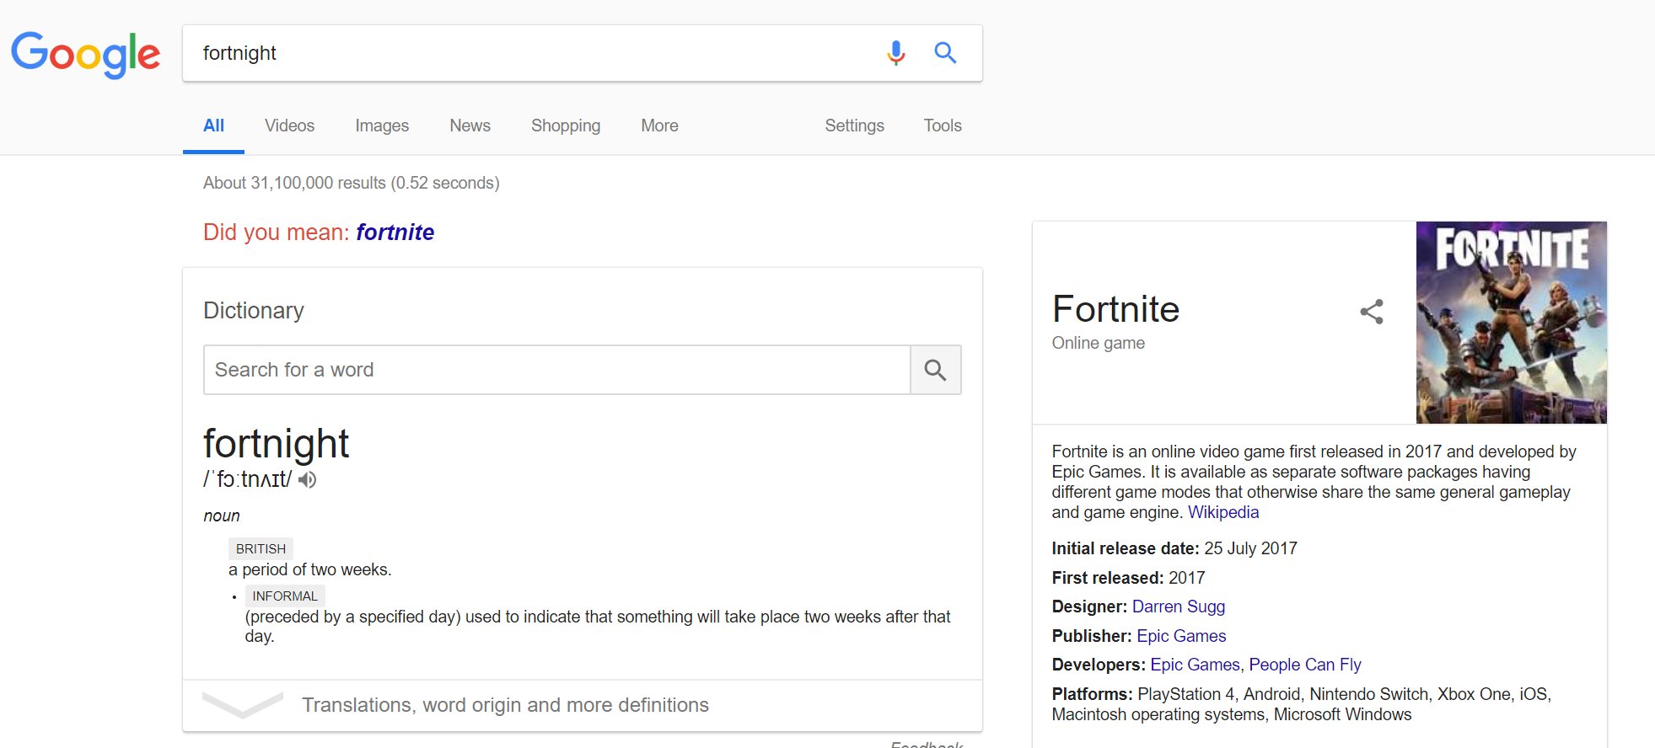Screen dimensions: 1655x748
Task: Click the Dictionary heading
Action: [253, 311]
